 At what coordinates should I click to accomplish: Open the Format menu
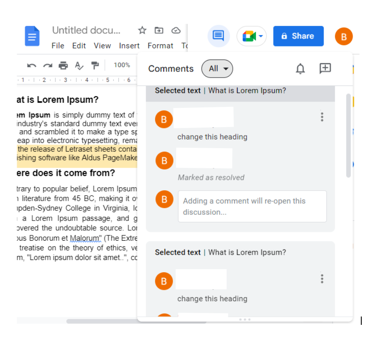click(x=160, y=46)
